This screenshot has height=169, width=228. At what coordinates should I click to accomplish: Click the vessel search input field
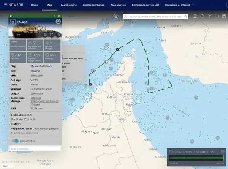158,17
